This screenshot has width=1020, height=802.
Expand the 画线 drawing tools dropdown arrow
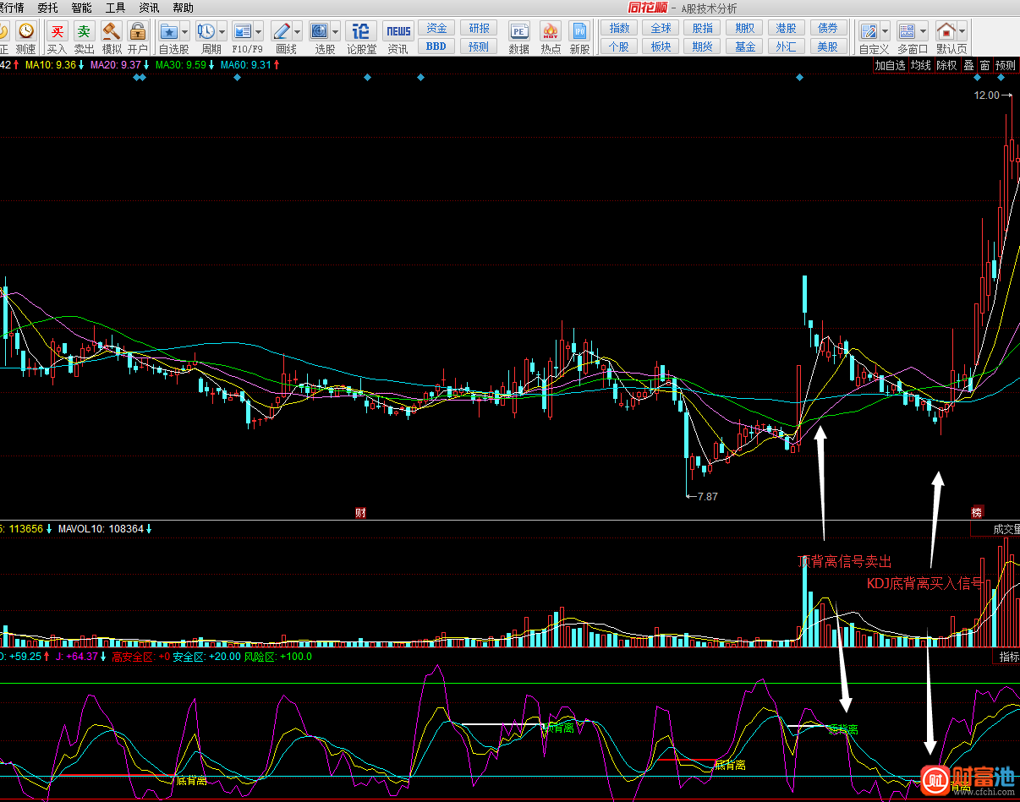pos(298,32)
